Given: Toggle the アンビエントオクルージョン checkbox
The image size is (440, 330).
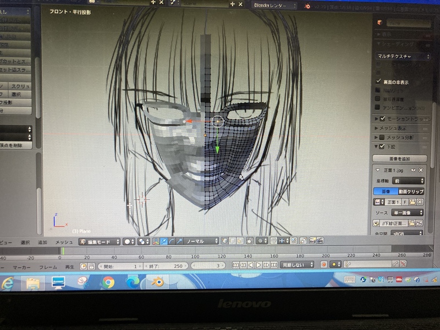Looking at the screenshot, I should pos(377,107).
